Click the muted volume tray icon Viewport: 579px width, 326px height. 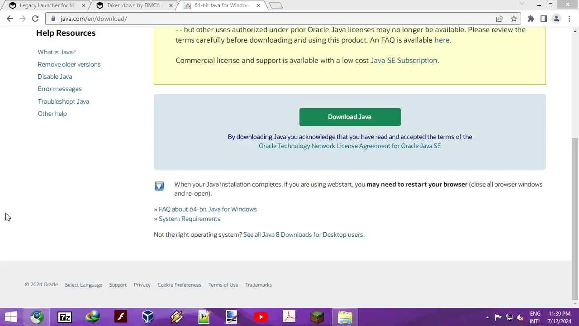pos(520,317)
